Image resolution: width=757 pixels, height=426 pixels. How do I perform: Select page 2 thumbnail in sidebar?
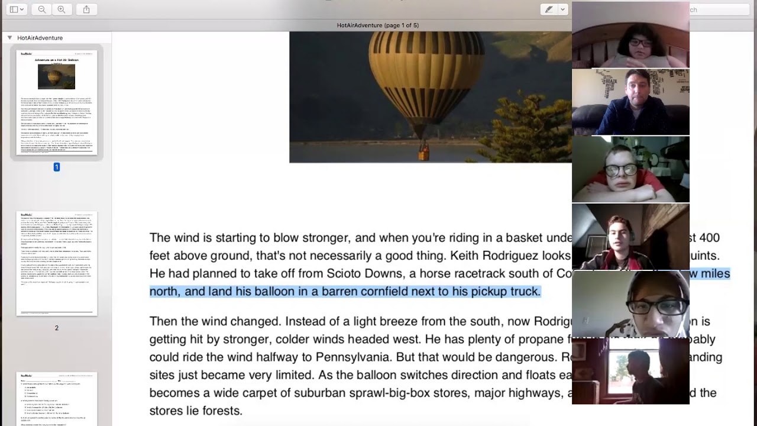pyautogui.click(x=57, y=263)
